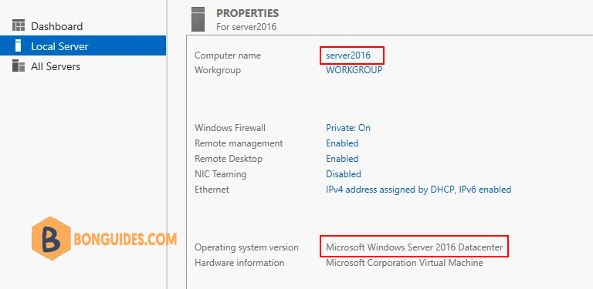
Task: Open the Ethernet IPv4 address DHCP link
Action: 418,190
